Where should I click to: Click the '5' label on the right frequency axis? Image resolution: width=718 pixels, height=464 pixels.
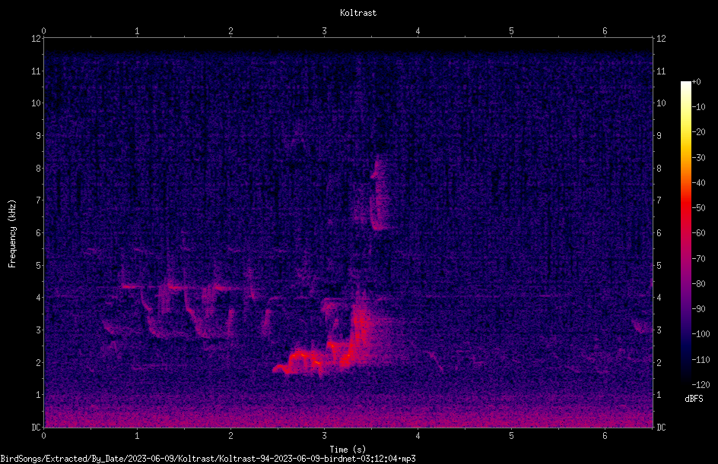(x=659, y=266)
